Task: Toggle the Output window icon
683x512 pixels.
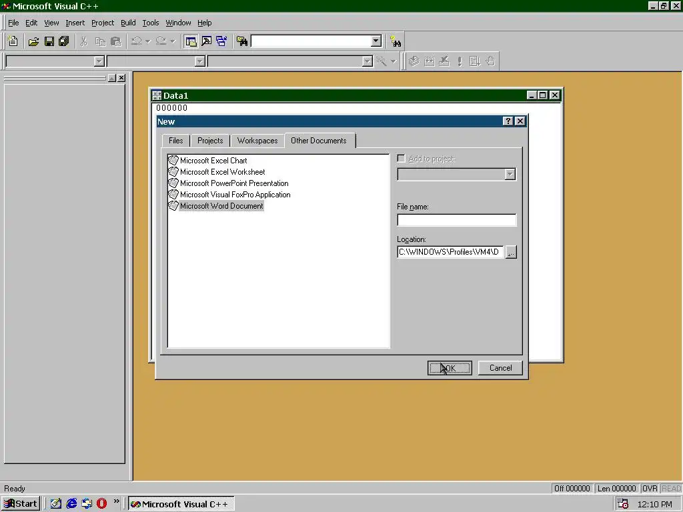Action: (x=207, y=41)
